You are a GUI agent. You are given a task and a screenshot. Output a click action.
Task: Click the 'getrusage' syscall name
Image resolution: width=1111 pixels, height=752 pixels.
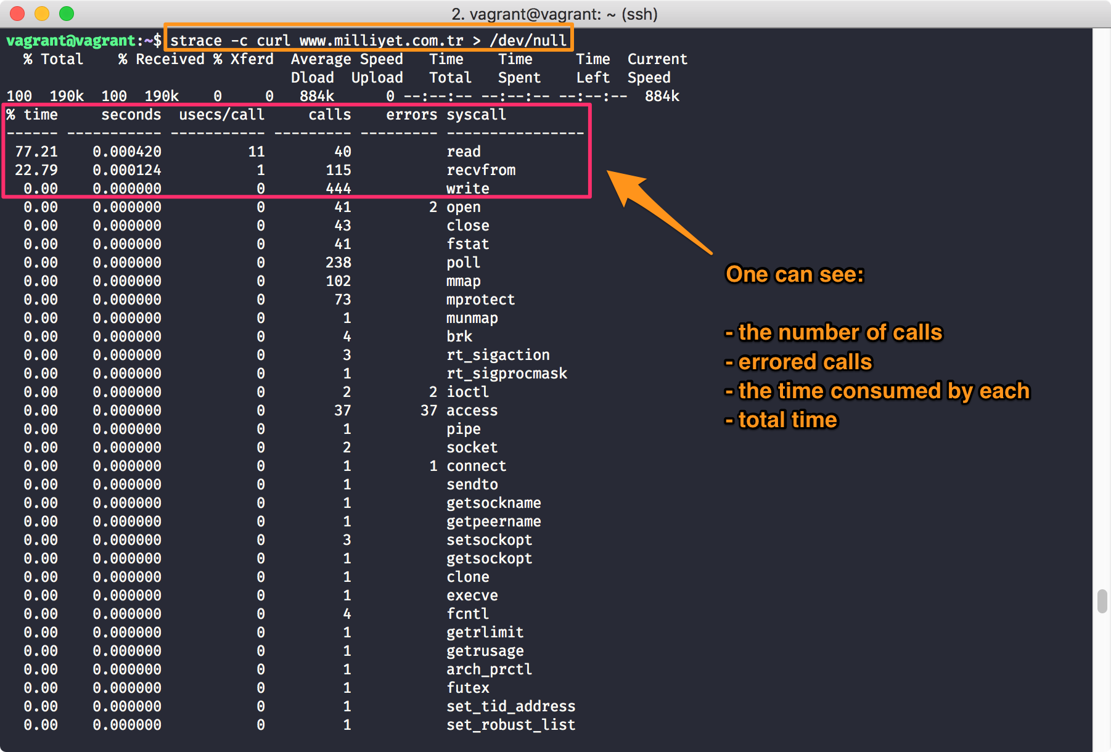pos(485,651)
